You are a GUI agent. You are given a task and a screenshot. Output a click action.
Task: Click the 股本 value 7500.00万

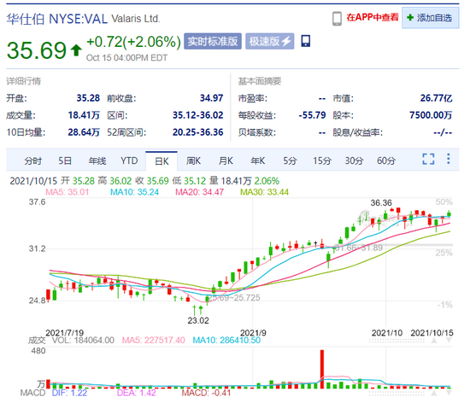click(431, 115)
